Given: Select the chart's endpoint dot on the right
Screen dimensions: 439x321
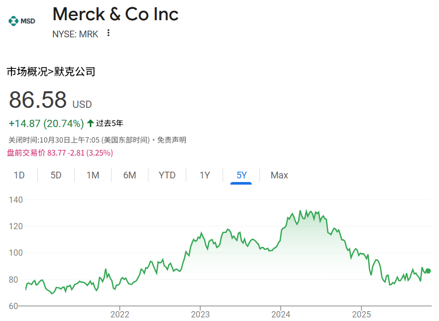Looking at the screenshot, I should 428,271.
